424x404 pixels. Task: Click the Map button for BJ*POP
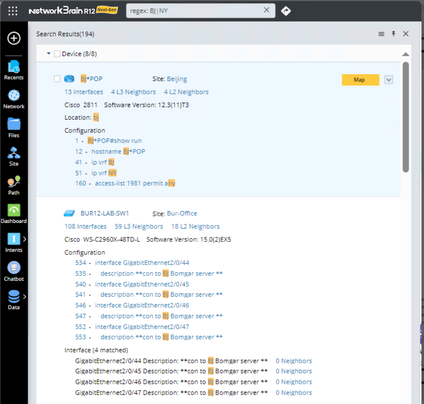[x=361, y=80]
